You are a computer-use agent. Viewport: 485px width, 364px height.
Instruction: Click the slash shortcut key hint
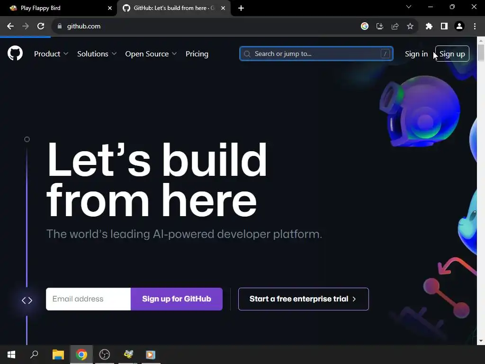[x=385, y=54]
